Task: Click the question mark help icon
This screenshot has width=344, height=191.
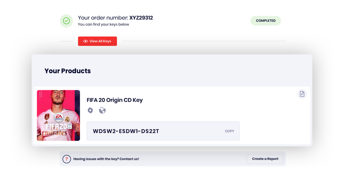Action: pos(67,159)
